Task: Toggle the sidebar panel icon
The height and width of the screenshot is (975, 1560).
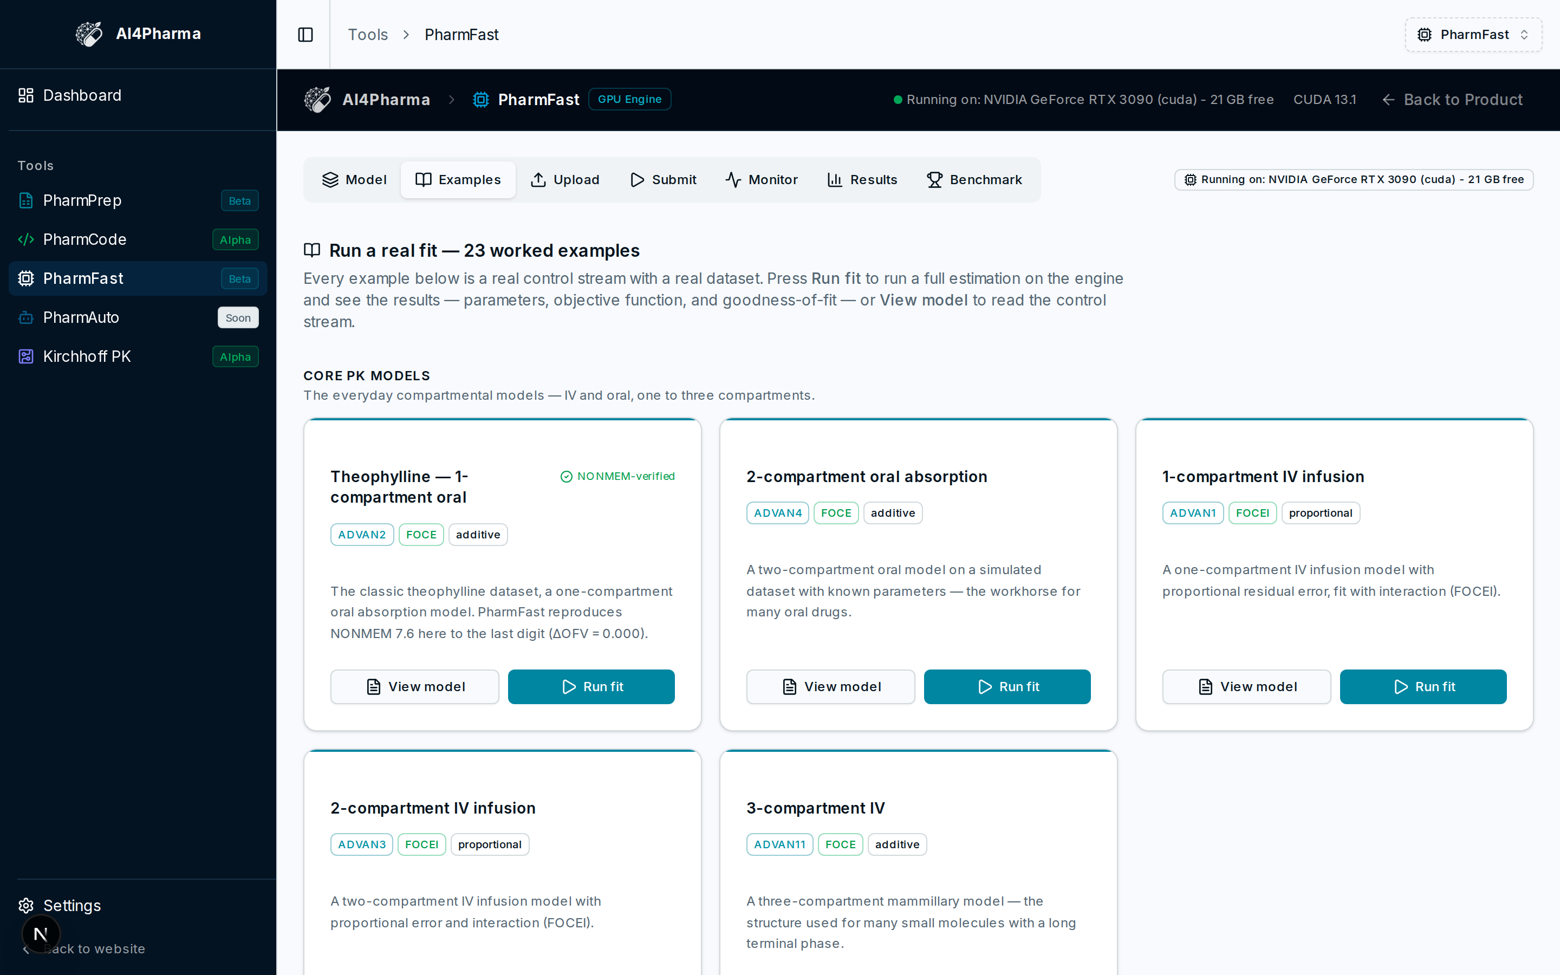Action: click(x=305, y=35)
